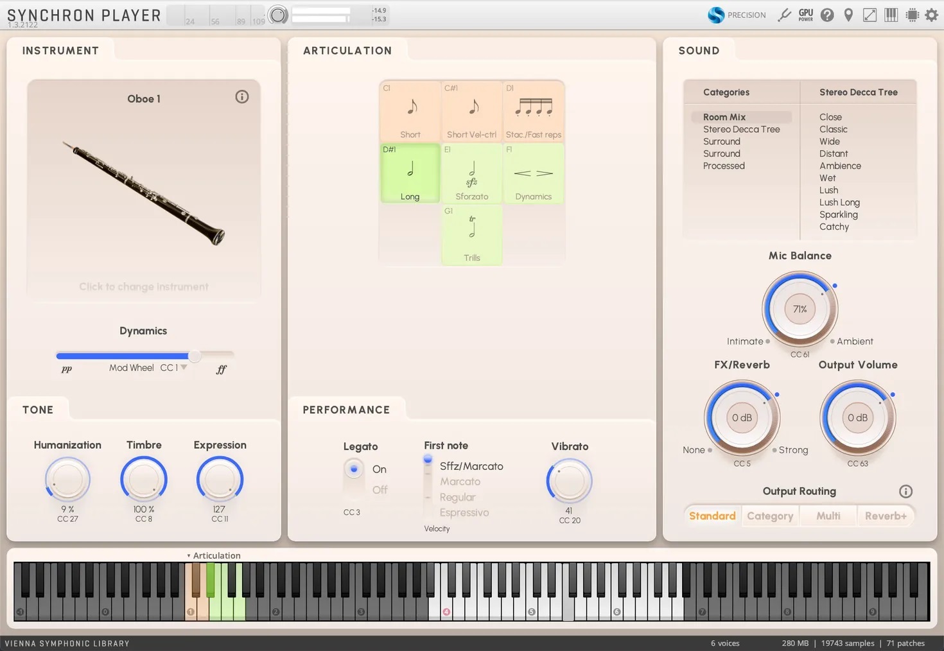Open settings gear icon

pyautogui.click(x=932, y=15)
